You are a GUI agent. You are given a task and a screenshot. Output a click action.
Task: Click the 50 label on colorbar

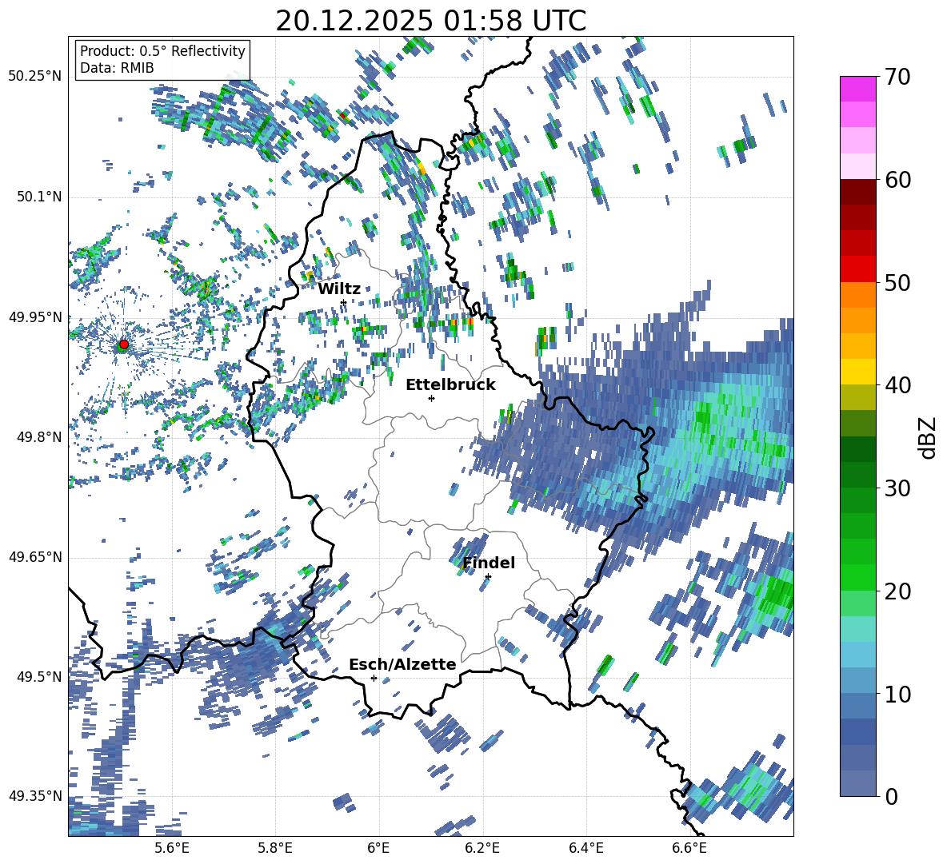(897, 282)
